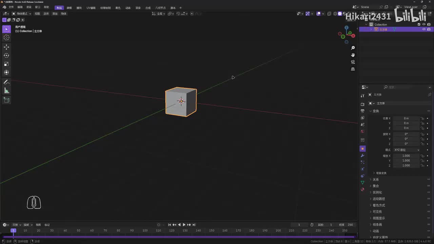
Task: Switch perspective/orthographic grid gizmo
Action: 353,69
